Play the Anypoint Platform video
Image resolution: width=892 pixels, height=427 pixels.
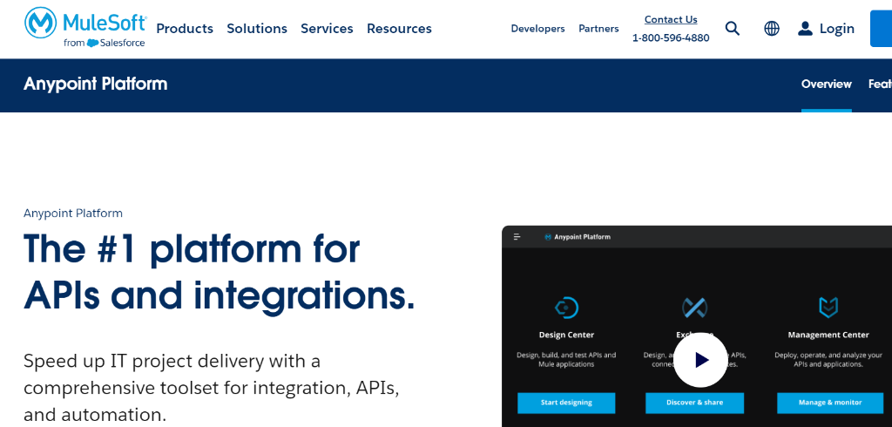pos(700,360)
